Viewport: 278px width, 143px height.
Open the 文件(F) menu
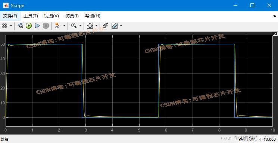pyautogui.click(x=10, y=16)
